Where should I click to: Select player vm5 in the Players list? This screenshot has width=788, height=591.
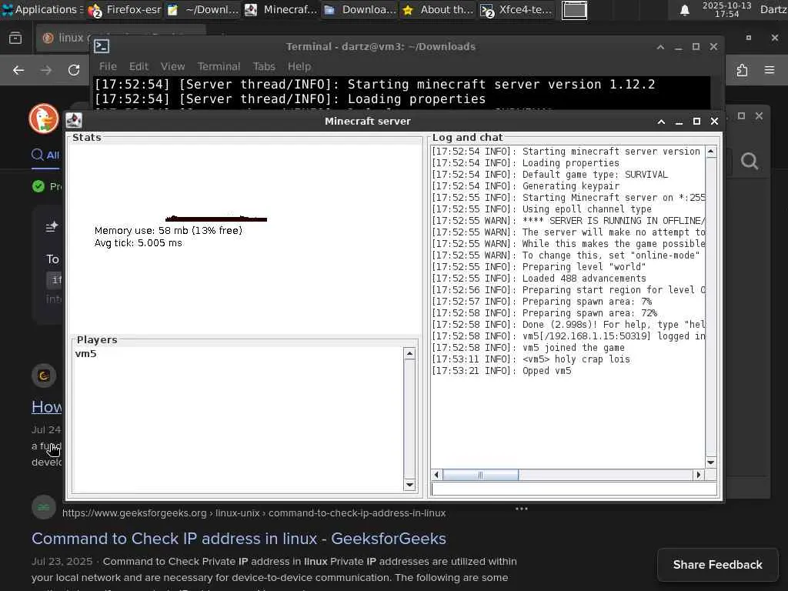(86, 354)
